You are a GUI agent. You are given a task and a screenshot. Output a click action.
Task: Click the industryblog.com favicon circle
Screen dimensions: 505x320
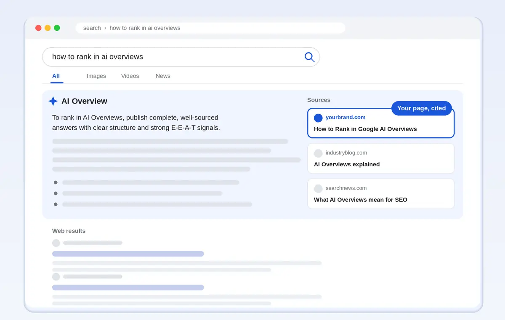tap(318, 153)
